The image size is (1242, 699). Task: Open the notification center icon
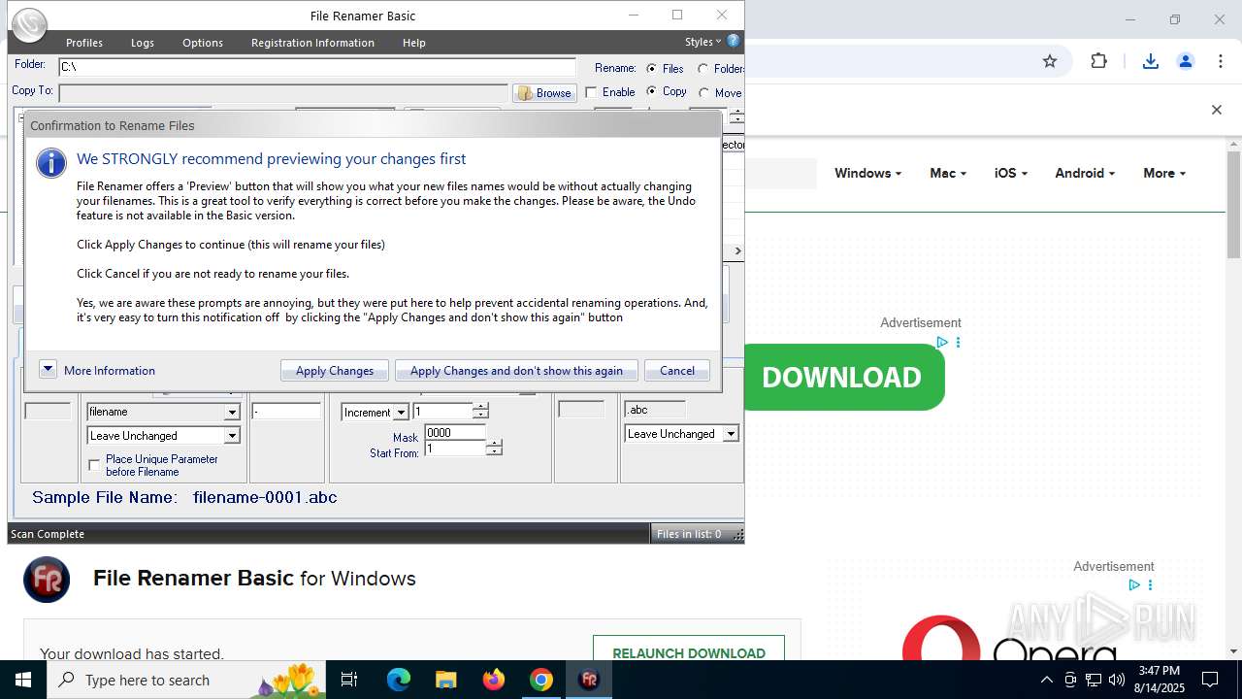tap(1210, 680)
